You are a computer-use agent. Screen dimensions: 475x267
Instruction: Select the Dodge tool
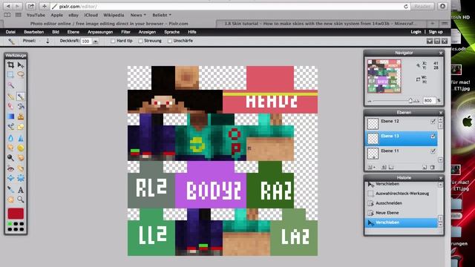coord(10,158)
